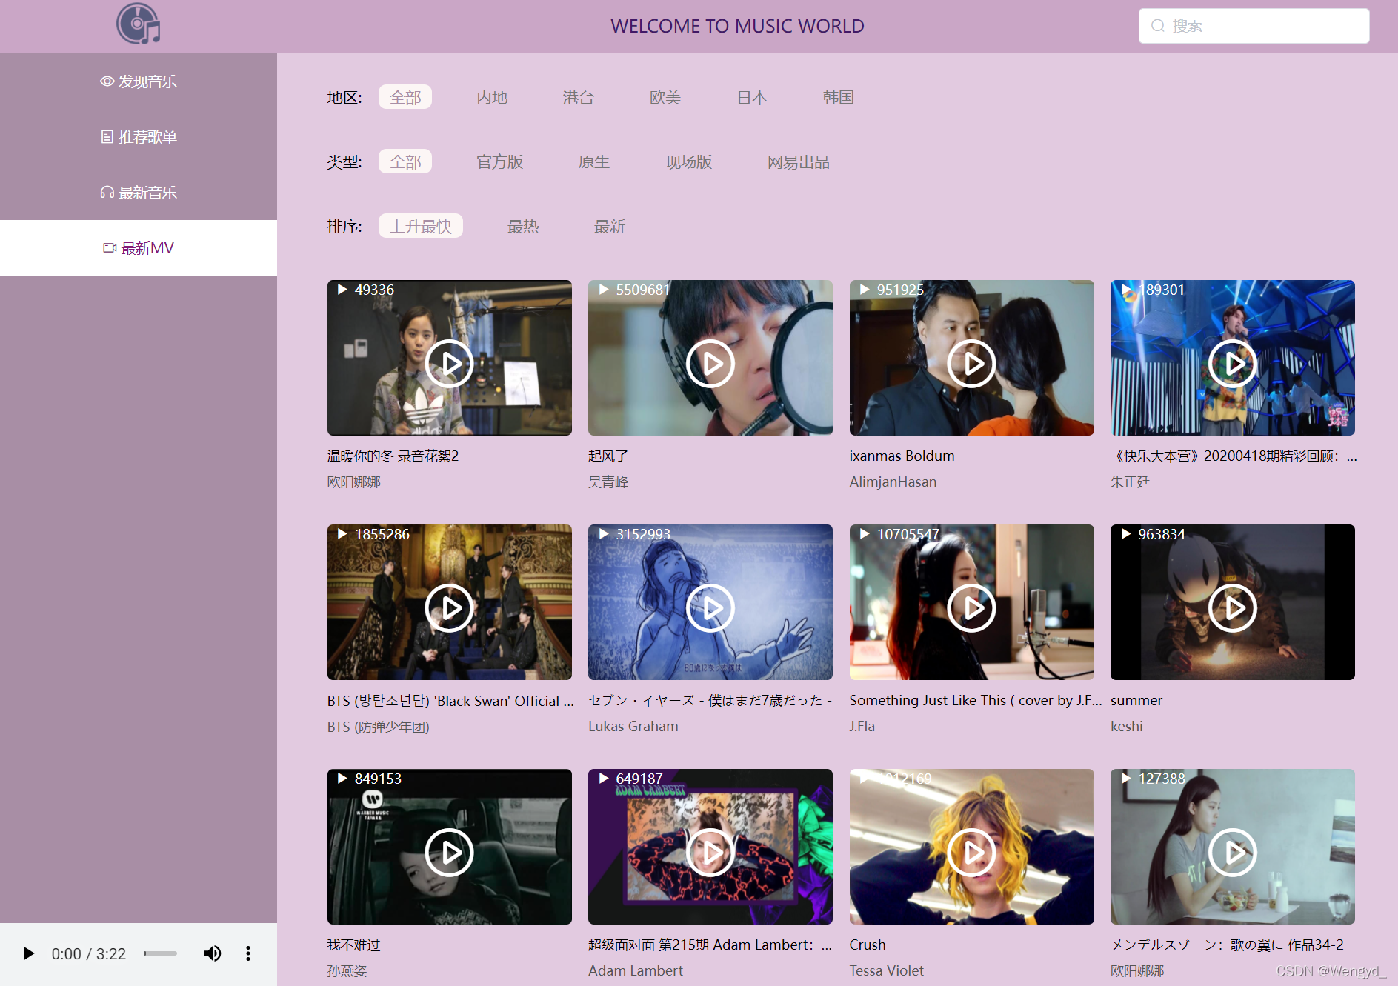Filter region by 欧美
The height and width of the screenshot is (986, 1398).
coord(665,97)
